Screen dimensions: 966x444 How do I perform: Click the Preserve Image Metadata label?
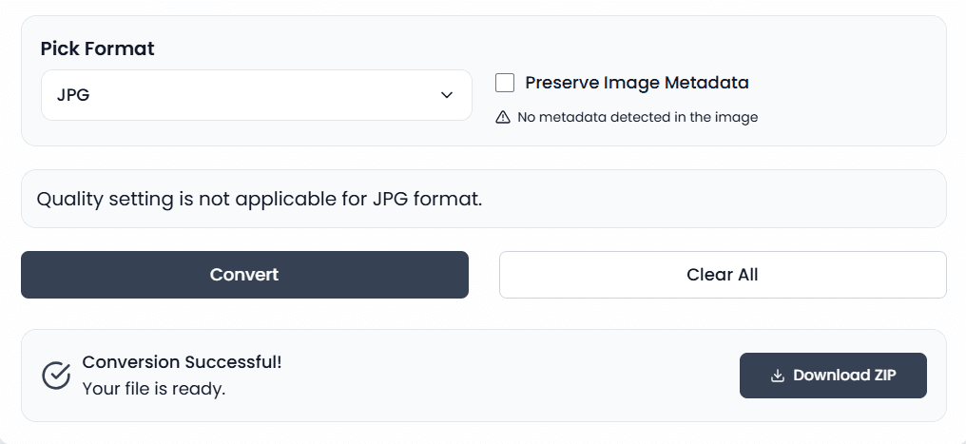click(x=636, y=83)
